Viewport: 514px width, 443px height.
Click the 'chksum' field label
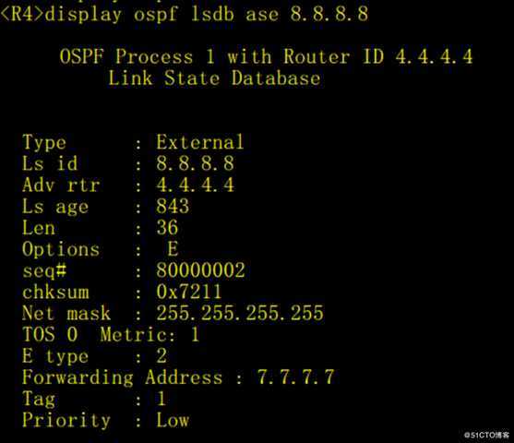tap(55, 292)
